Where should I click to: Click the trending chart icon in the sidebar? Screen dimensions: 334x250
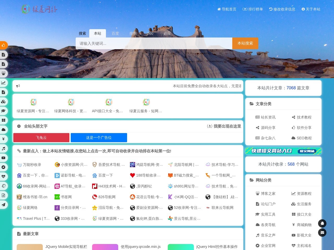(x=3, y=83)
